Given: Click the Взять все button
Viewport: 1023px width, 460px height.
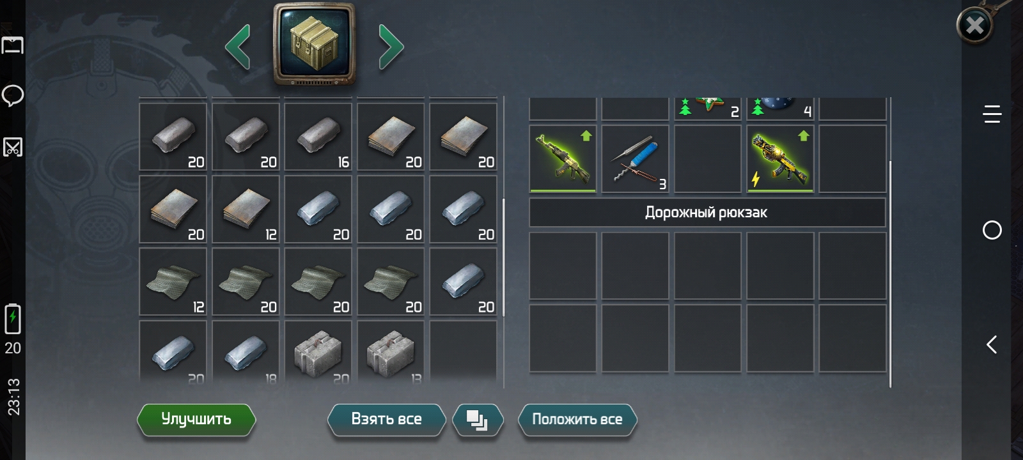Looking at the screenshot, I should point(386,420).
